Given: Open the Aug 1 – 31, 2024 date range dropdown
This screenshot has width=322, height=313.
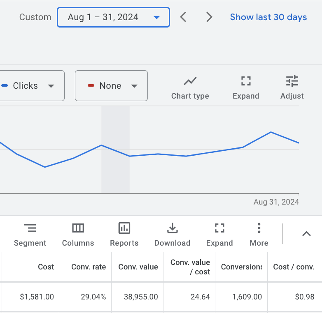Looking at the screenshot, I should point(113,17).
